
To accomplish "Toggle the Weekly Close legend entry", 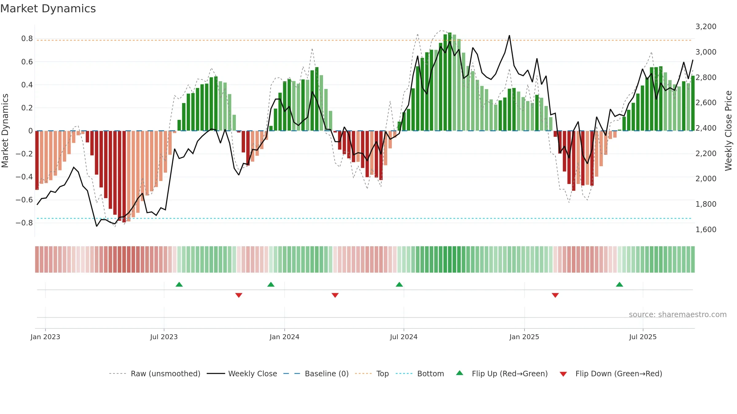I will (x=242, y=374).
